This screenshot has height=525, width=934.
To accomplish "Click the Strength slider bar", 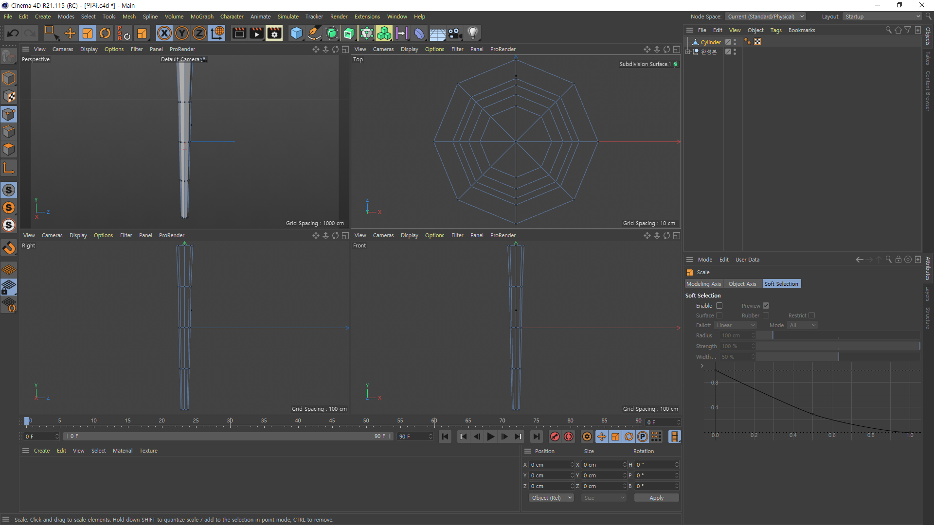I will [837, 346].
